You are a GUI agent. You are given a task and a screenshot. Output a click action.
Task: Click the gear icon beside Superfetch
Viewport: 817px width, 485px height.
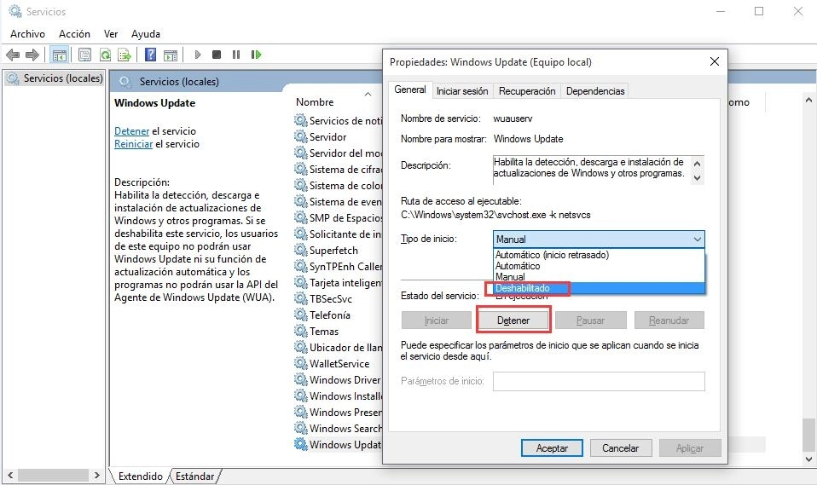pos(301,250)
